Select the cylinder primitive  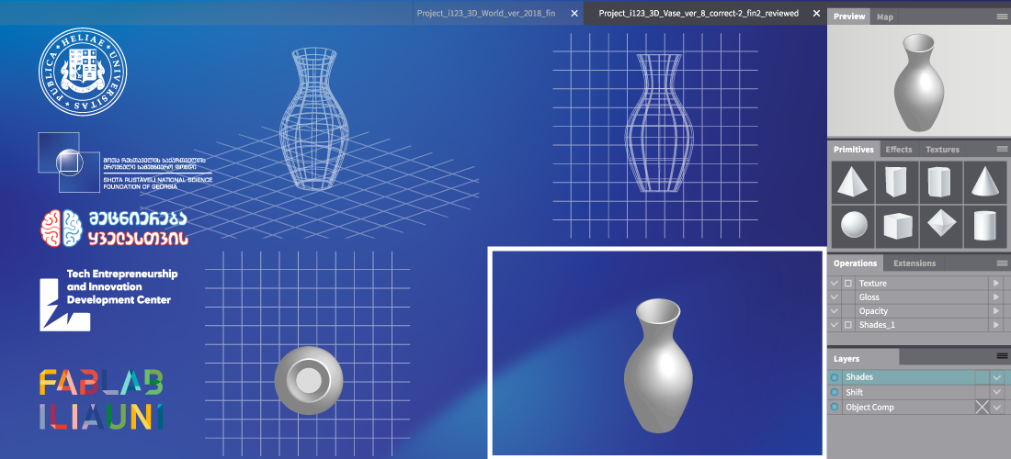click(984, 226)
